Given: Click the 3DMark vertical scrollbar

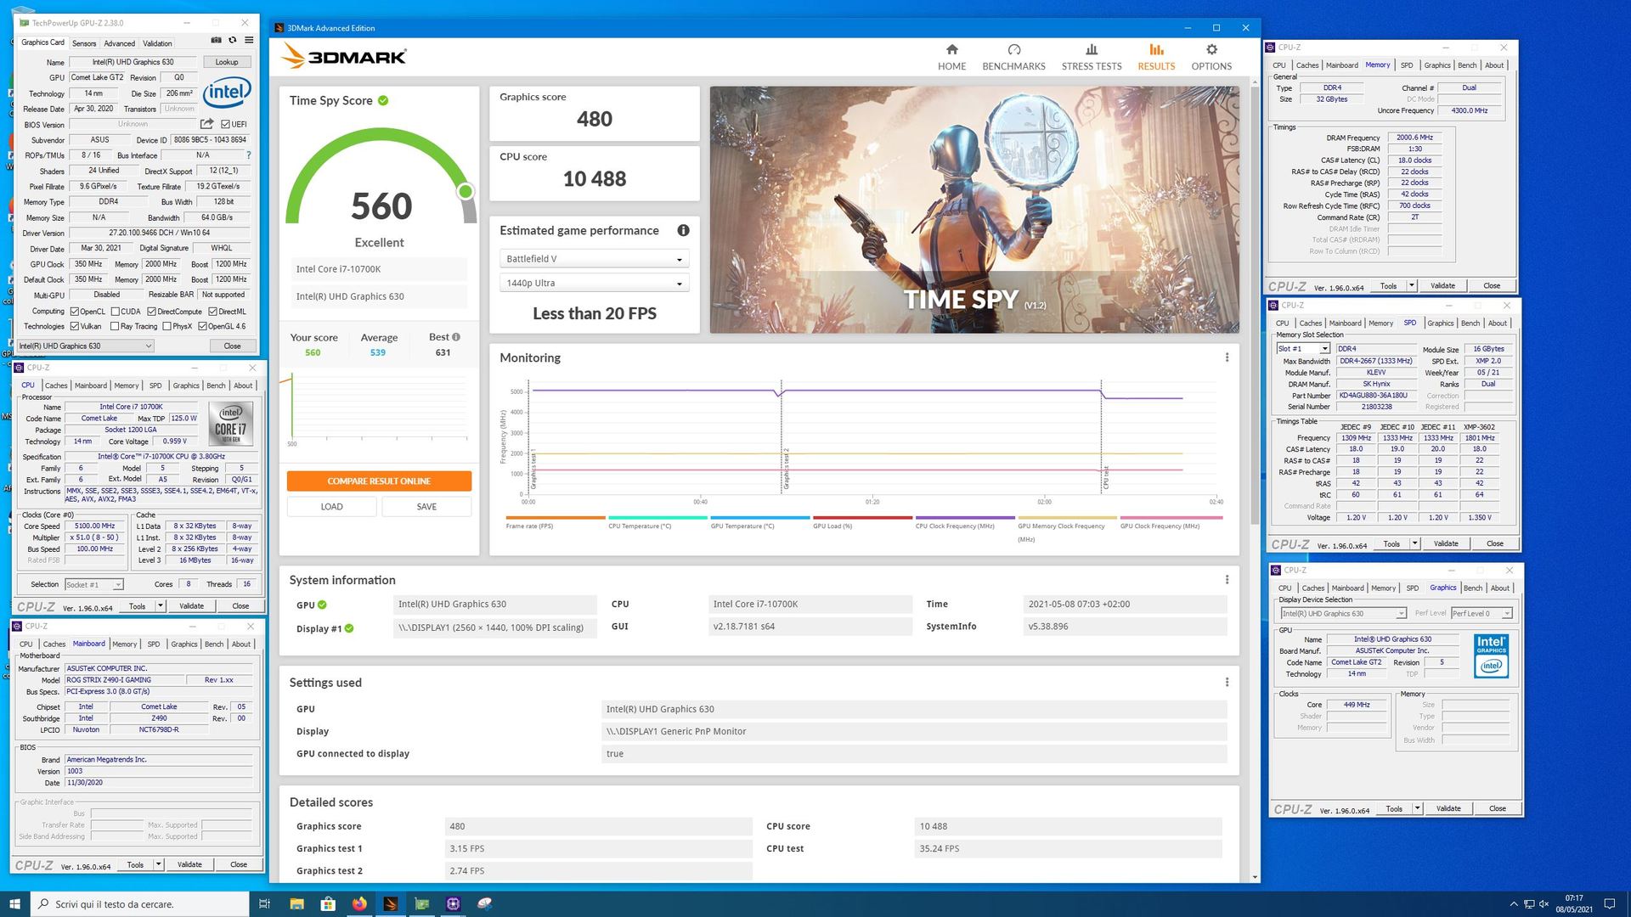Looking at the screenshot, I should point(1256,304).
